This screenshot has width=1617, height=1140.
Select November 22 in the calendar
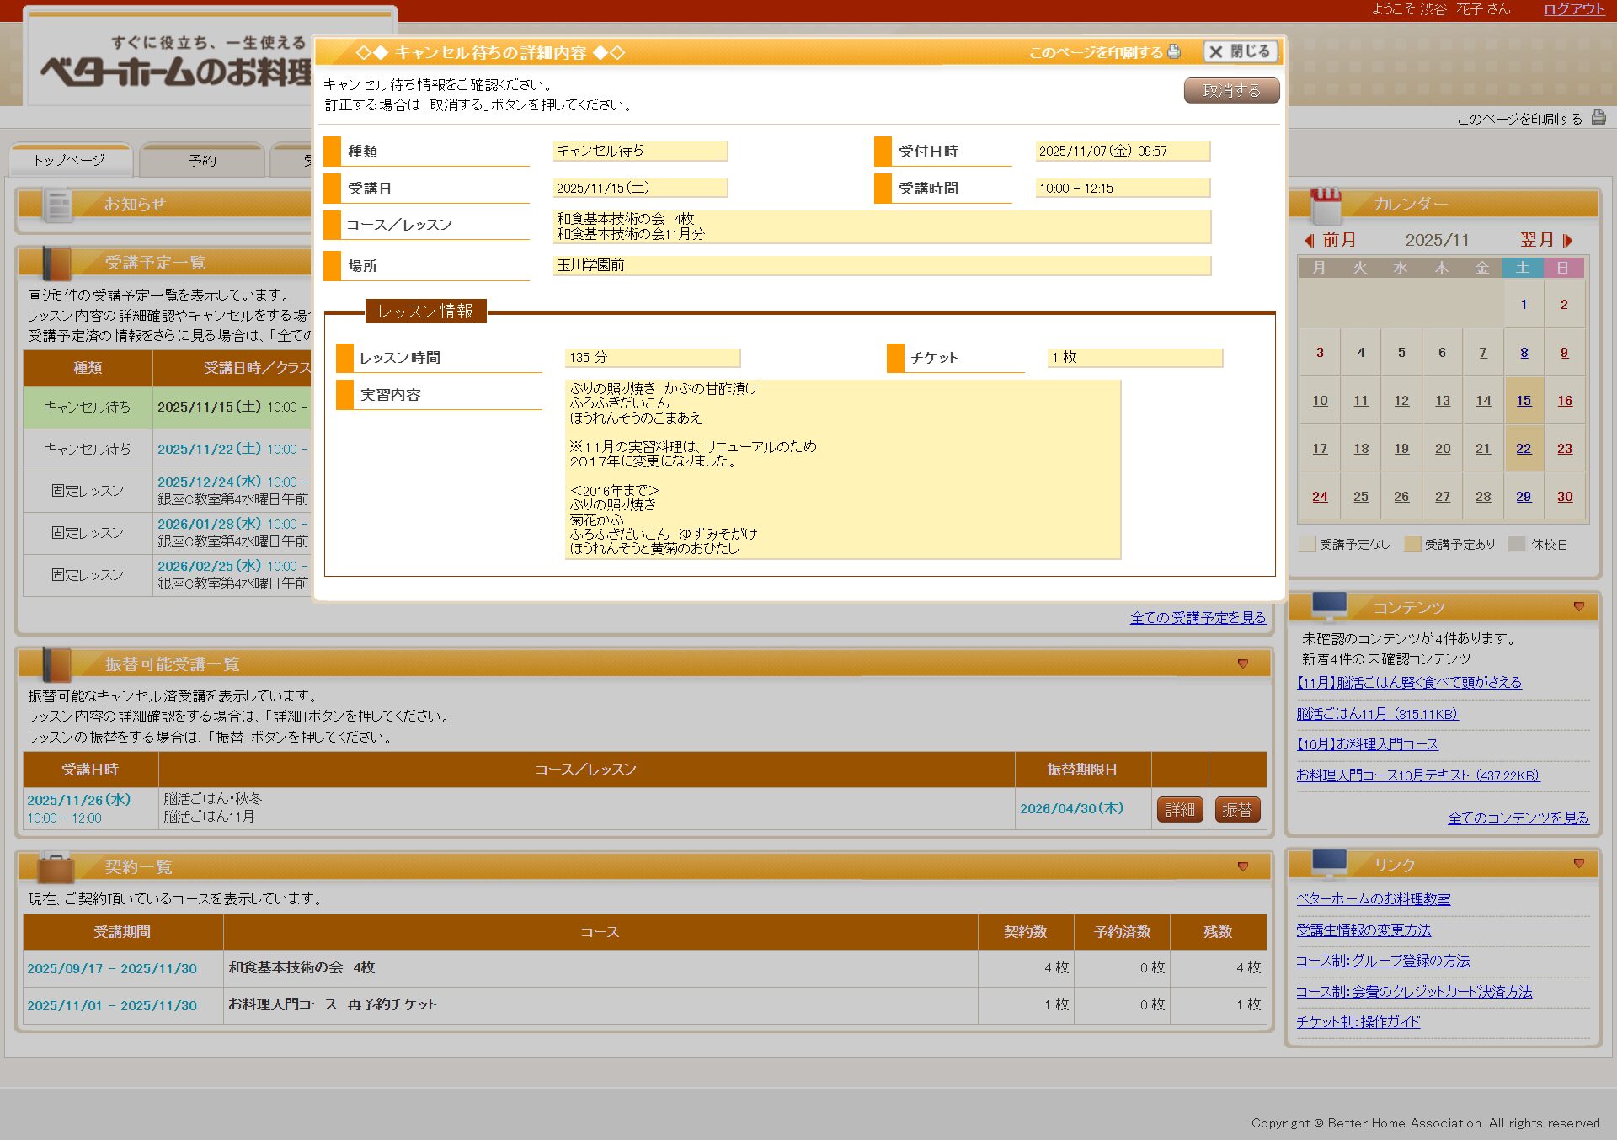tap(1524, 449)
